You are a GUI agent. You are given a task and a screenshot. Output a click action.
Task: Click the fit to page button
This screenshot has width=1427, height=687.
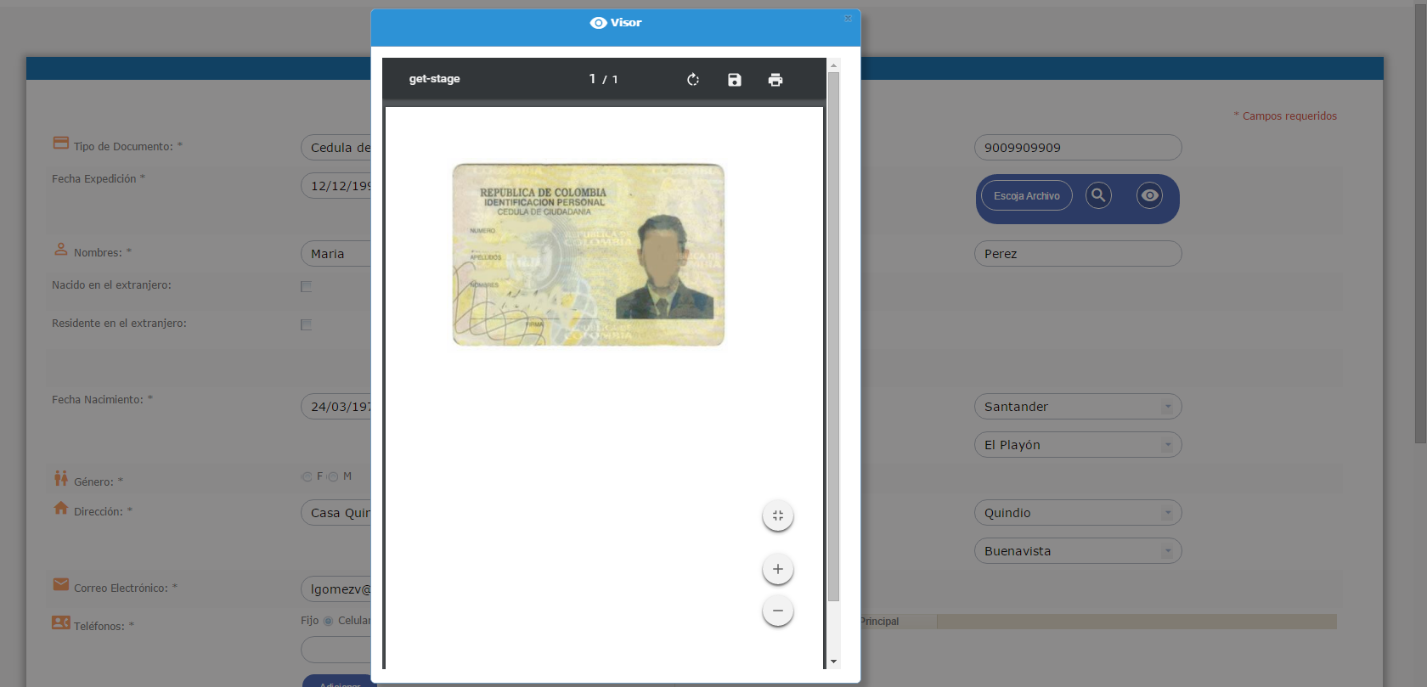(x=777, y=515)
